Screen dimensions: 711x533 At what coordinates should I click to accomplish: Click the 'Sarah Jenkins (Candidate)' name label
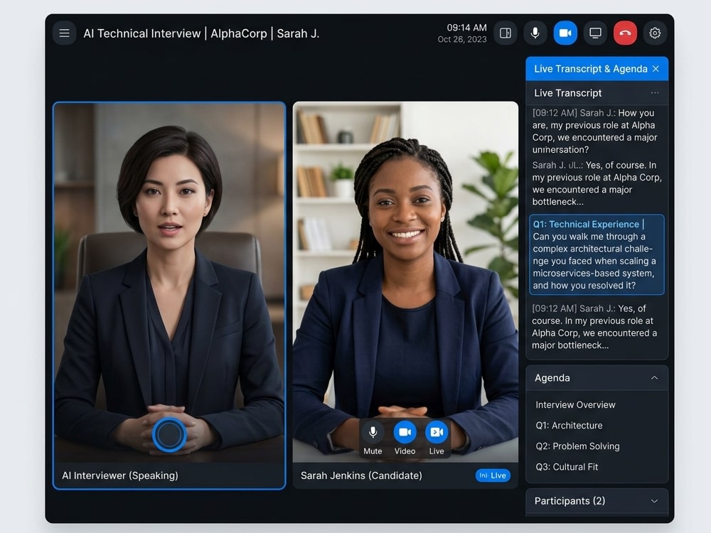[x=361, y=475]
